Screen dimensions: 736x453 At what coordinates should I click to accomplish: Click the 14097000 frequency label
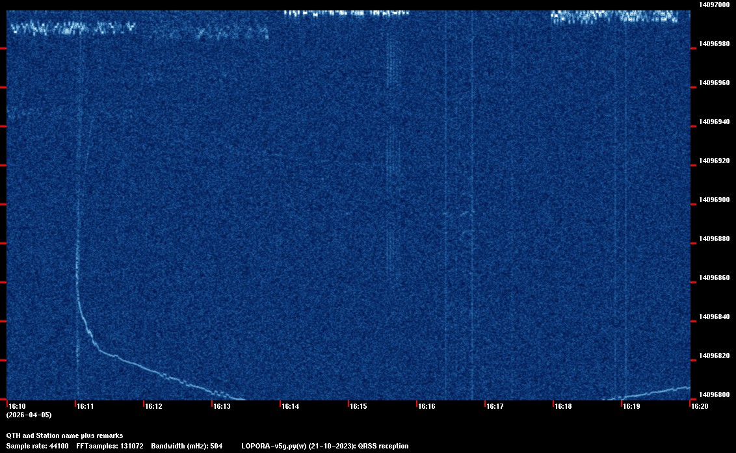[x=714, y=5]
